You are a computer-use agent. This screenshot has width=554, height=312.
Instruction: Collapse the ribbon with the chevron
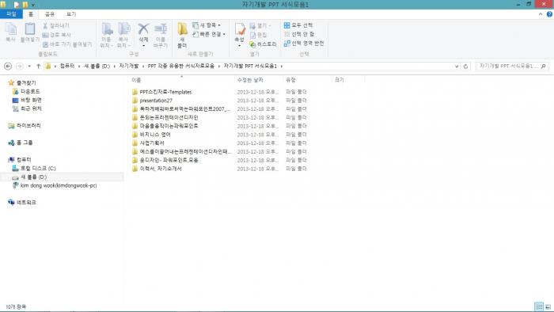(541, 14)
